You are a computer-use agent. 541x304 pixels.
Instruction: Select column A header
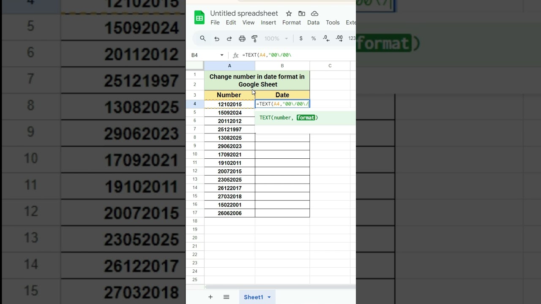pos(230,66)
